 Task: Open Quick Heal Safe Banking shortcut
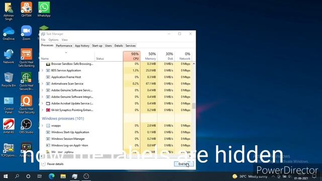pyautogui.click(x=26, y=58)
